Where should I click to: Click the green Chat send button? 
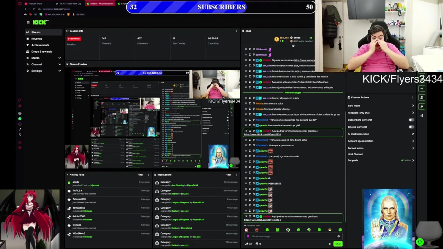(338, 244)
